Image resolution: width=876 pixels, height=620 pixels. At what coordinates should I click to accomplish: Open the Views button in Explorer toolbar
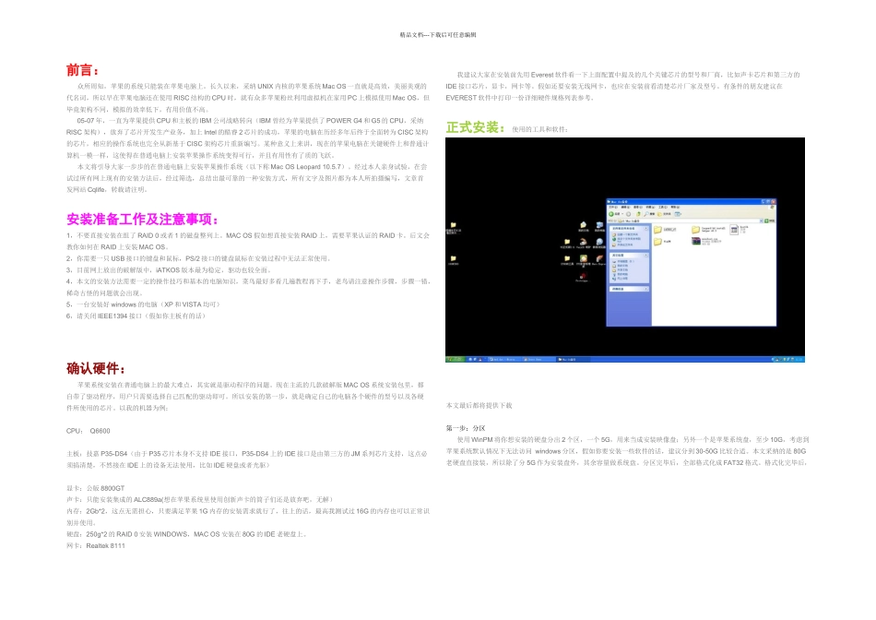pos(678,214)
